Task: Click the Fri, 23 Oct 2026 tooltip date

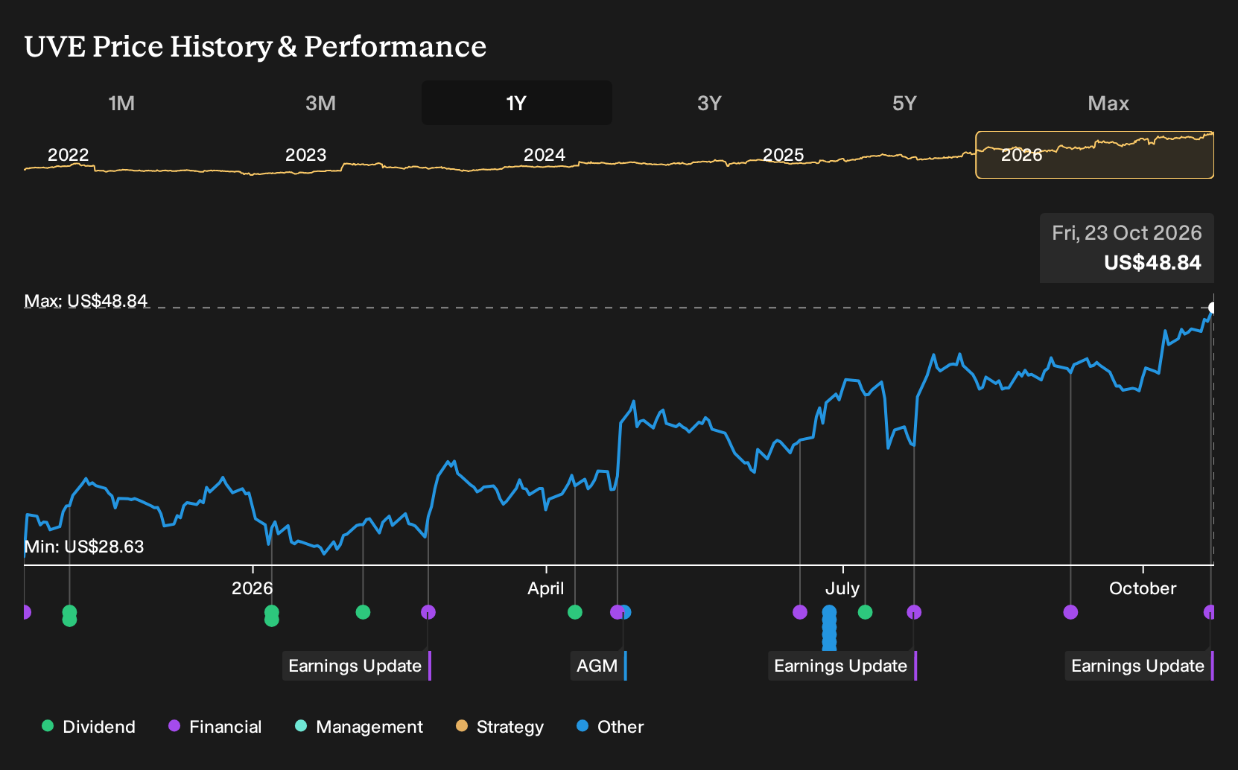Action: [x=1127, y=233]
